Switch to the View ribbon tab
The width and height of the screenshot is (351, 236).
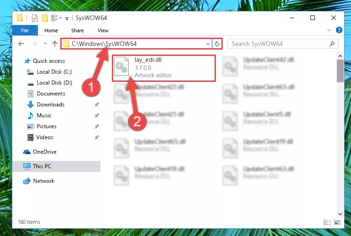coord(103,30)
